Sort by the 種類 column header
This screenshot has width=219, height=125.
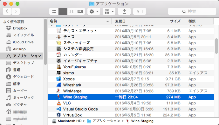coord(199,21)
